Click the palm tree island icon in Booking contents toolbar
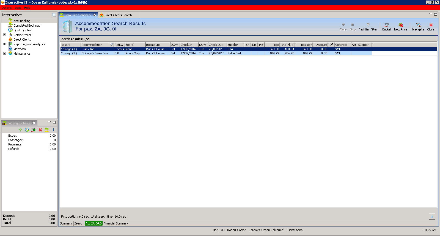Image resolution: width=440 pixels, height=236 pixels. [47, 130]
